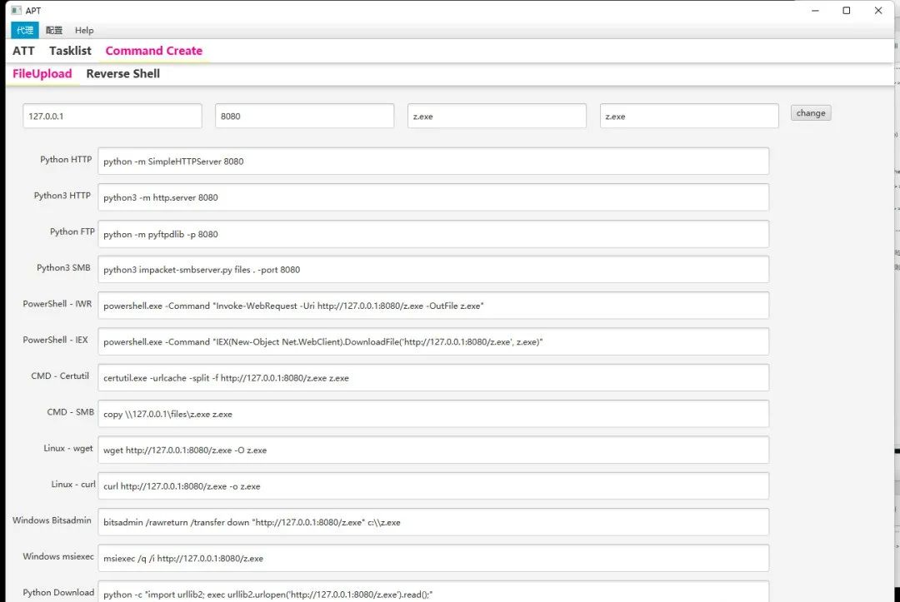Click the Windows msiexec command field
The height and width of the screenshot is (602, 900).
pyautogui.click(x=433, y=559)
